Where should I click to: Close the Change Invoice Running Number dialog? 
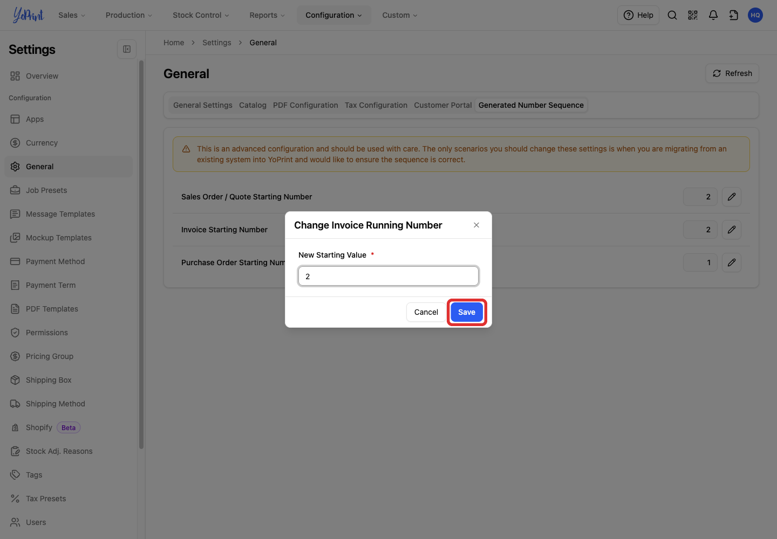(476, 225)
